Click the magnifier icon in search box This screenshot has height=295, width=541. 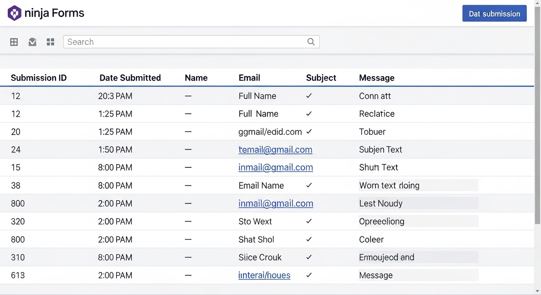311,41
